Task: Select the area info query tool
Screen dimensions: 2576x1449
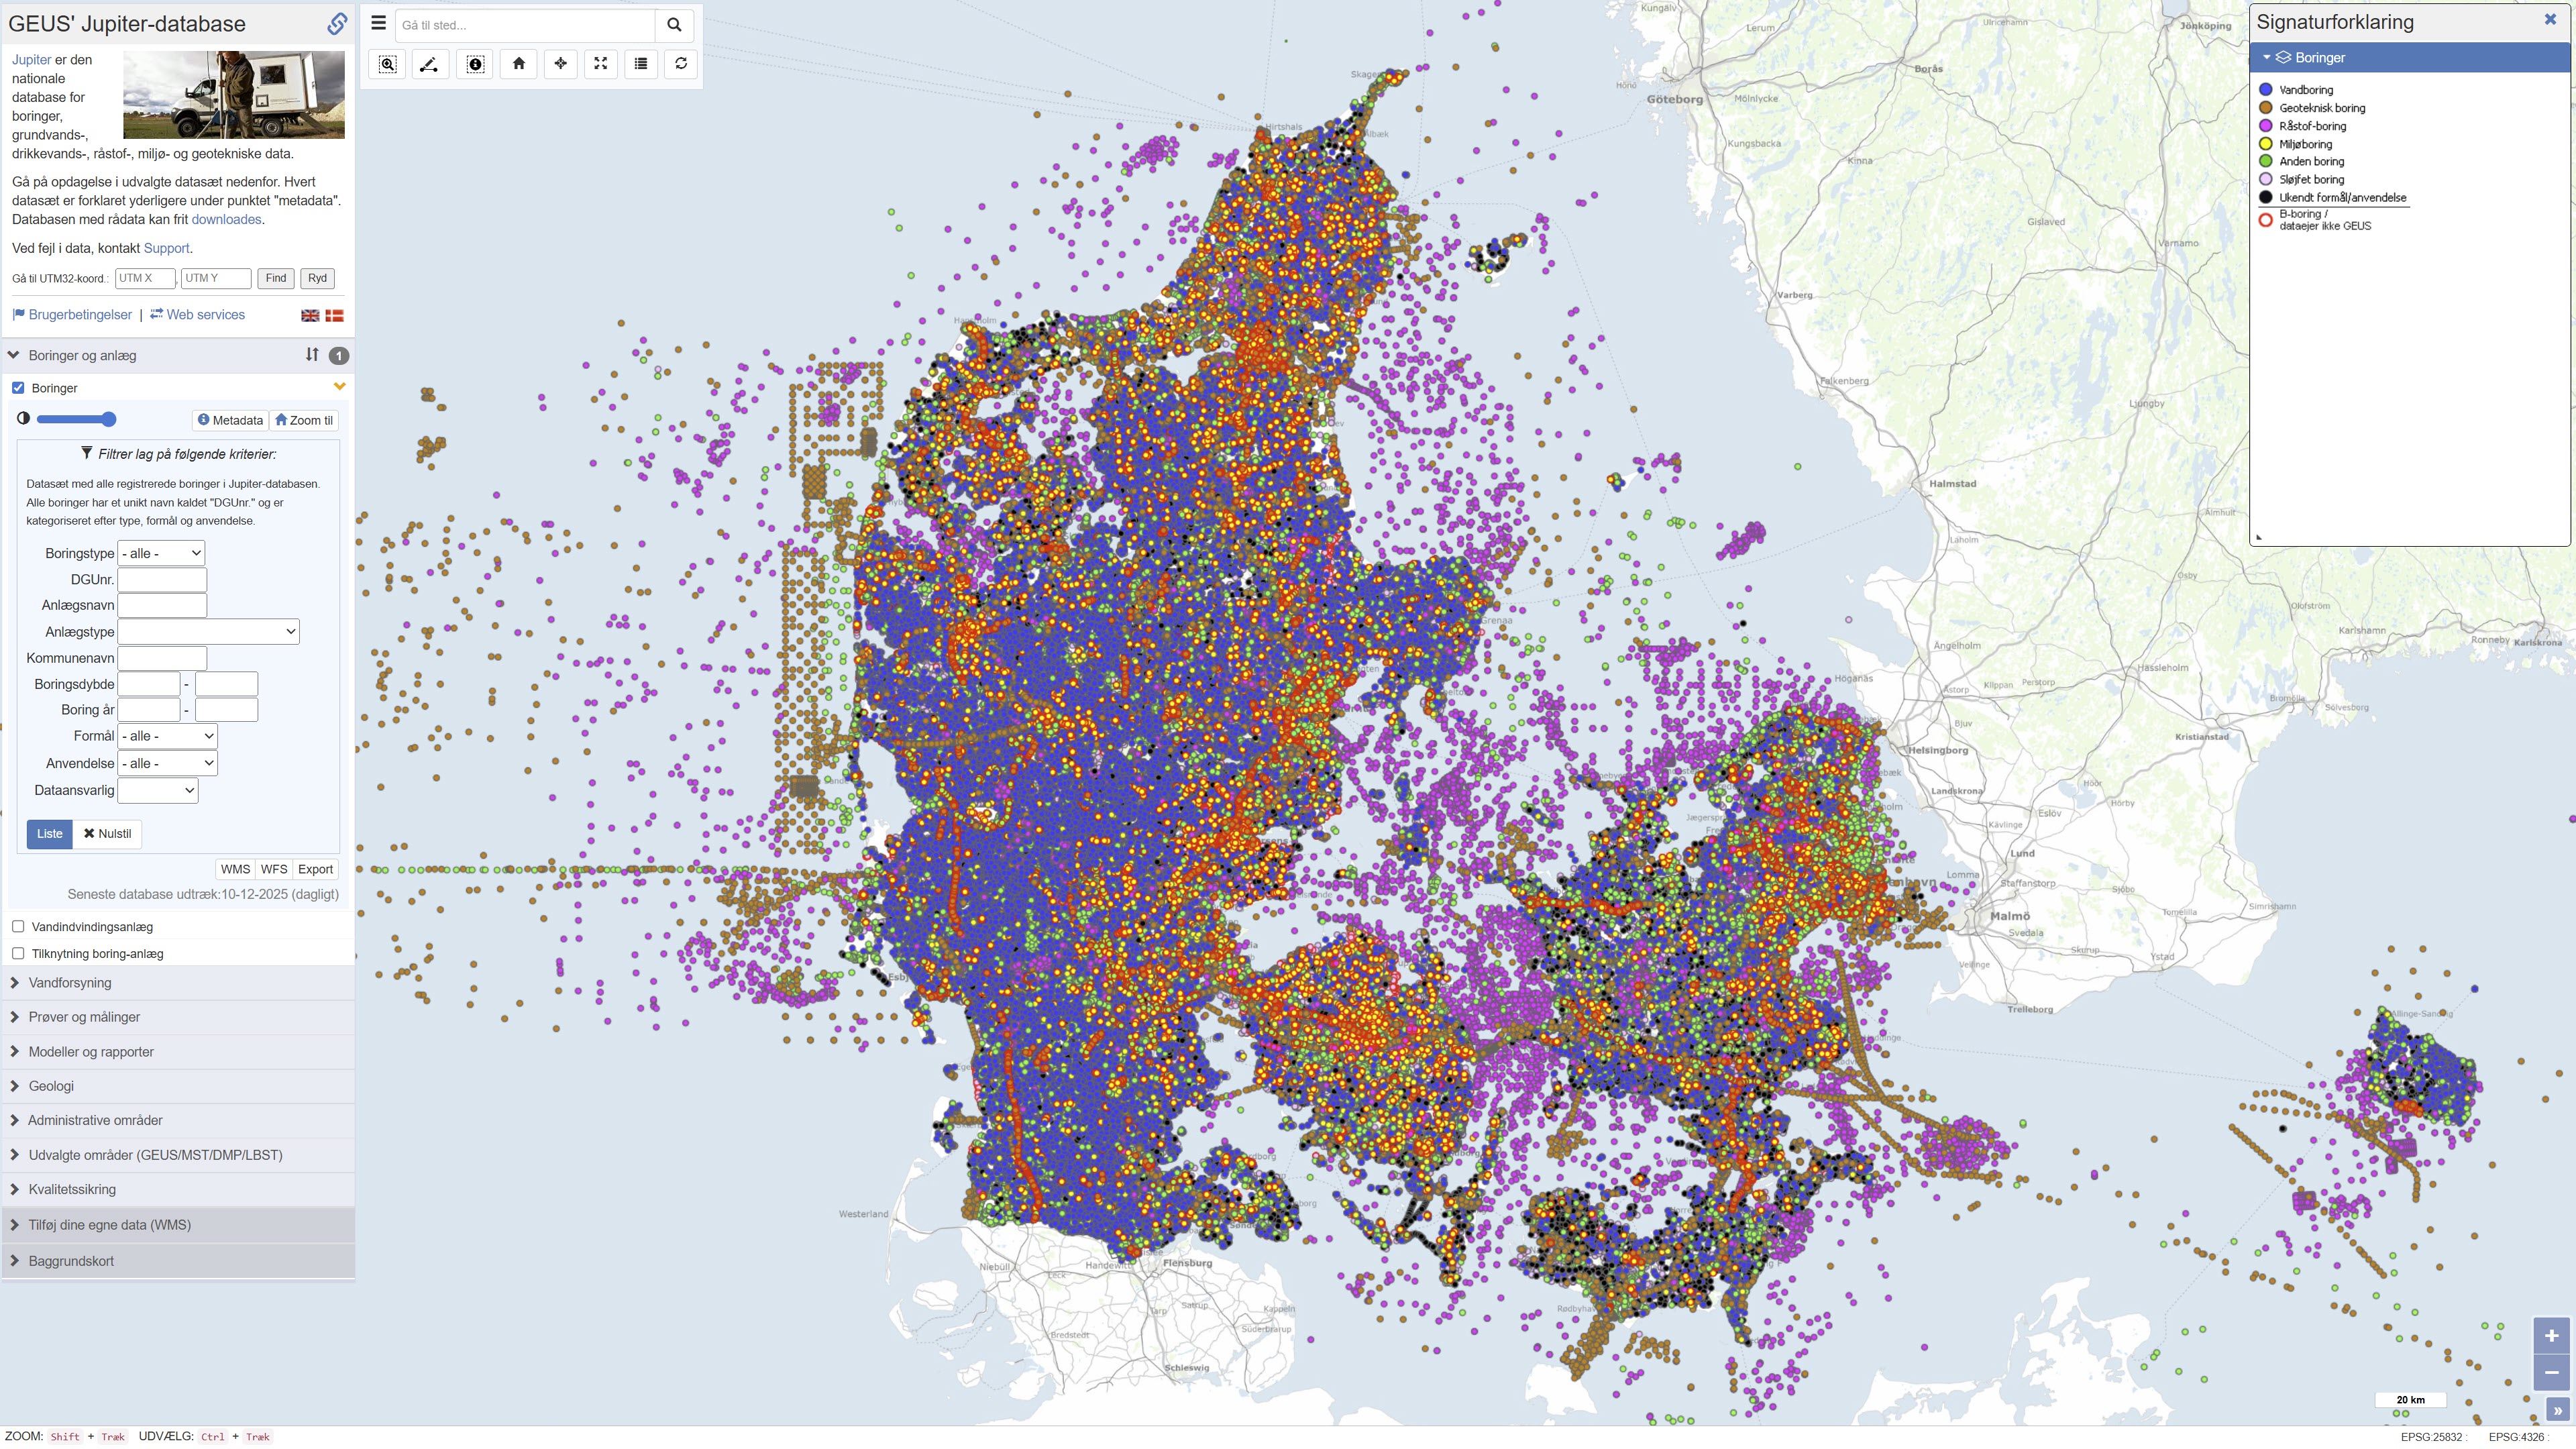Action: click(476, 64)
